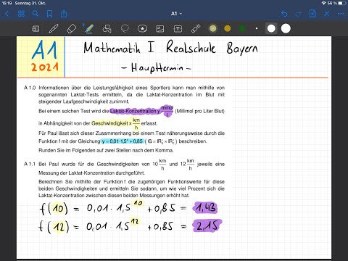
Task: Tap the blue highlighted equation 'y = 0,01·1,5ˣ + 0,85'
Action: click(123, 141)
